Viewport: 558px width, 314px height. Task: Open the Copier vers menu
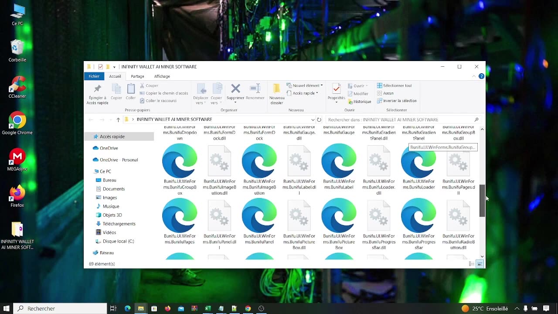tap(217, 94)
